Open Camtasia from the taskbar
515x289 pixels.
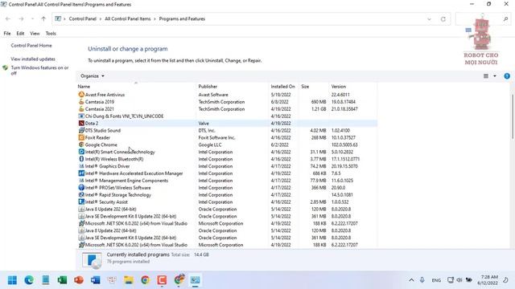coord(162,280)
